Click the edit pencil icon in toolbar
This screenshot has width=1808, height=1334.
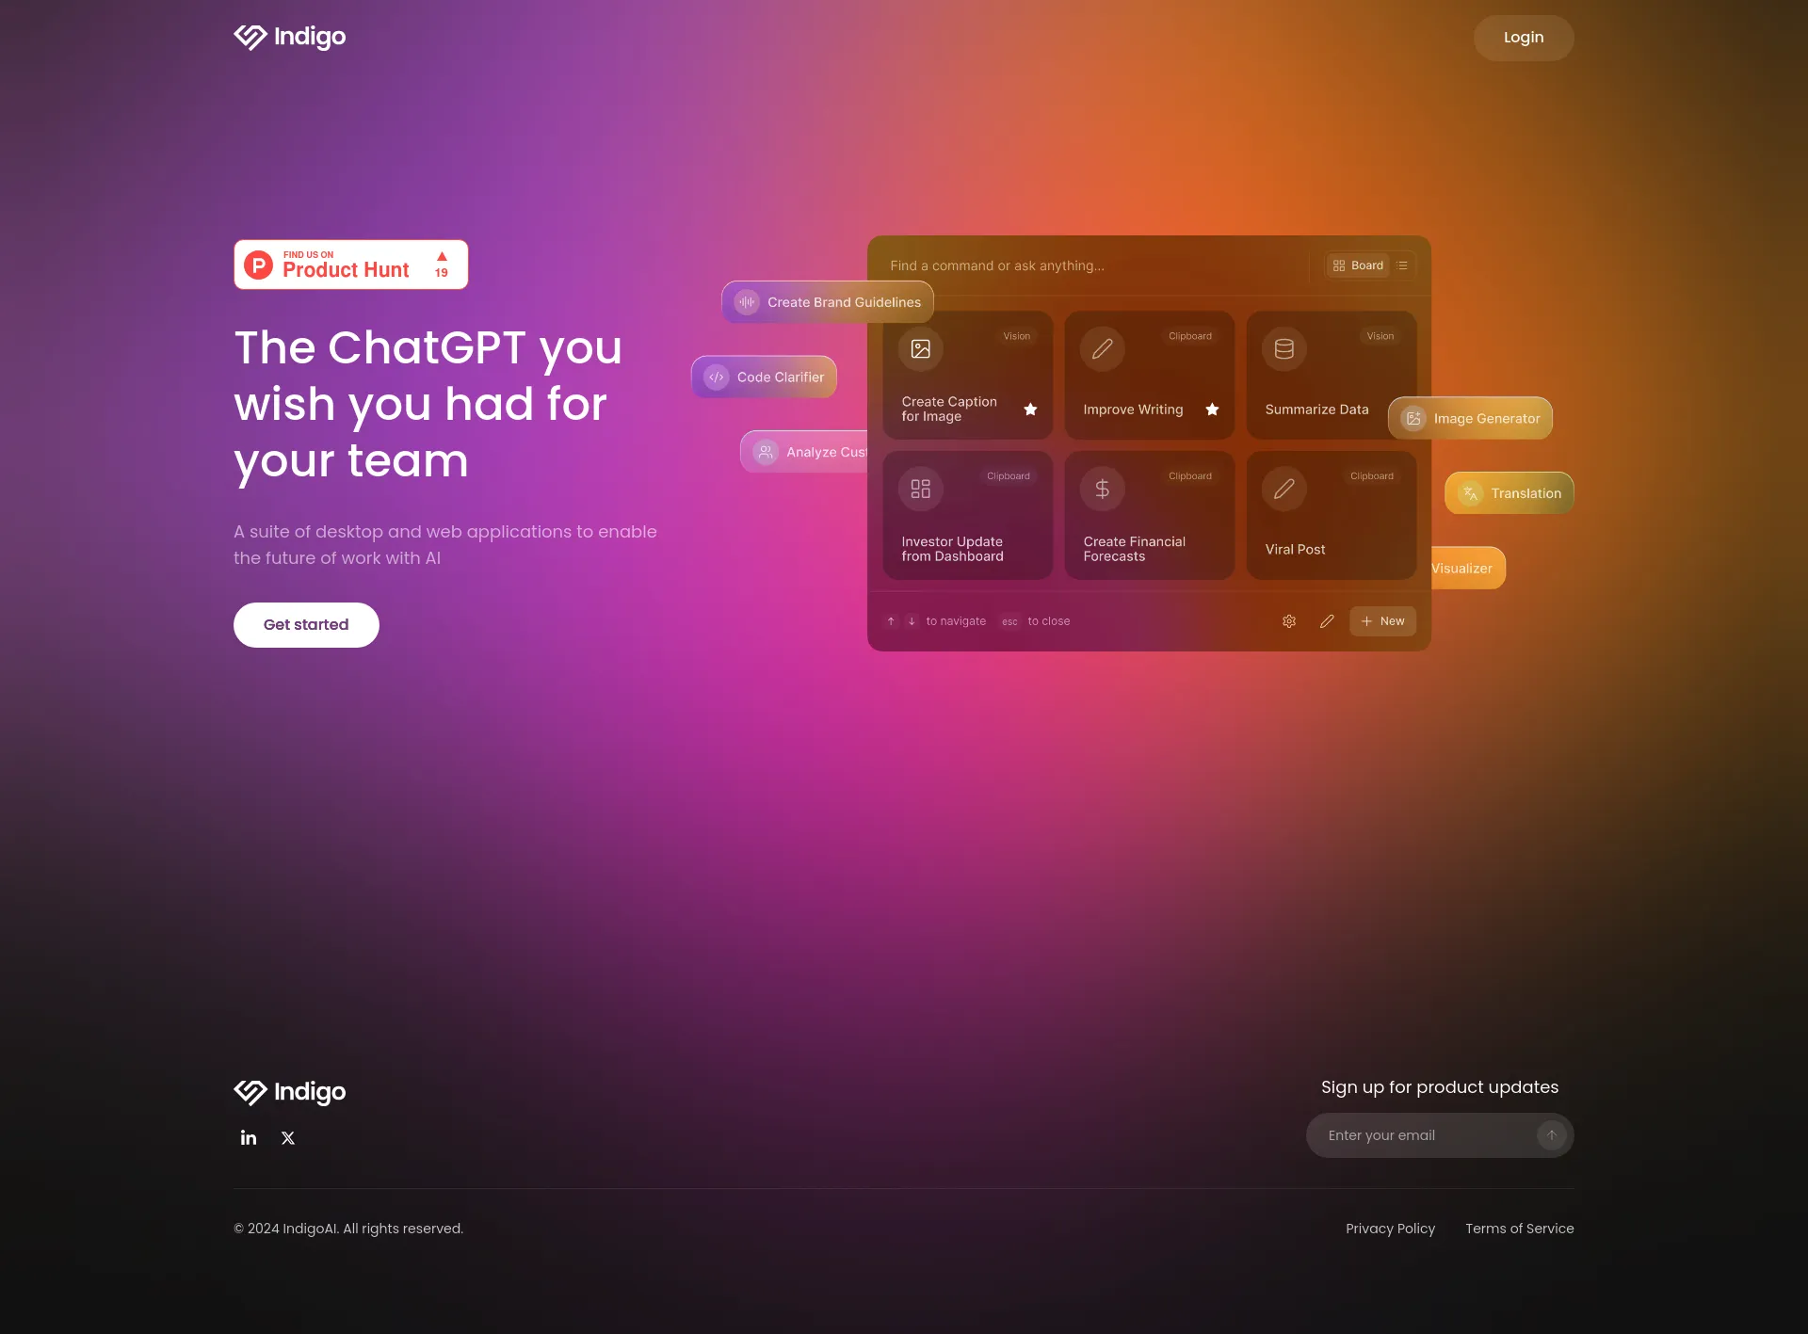click(1325, 621)
